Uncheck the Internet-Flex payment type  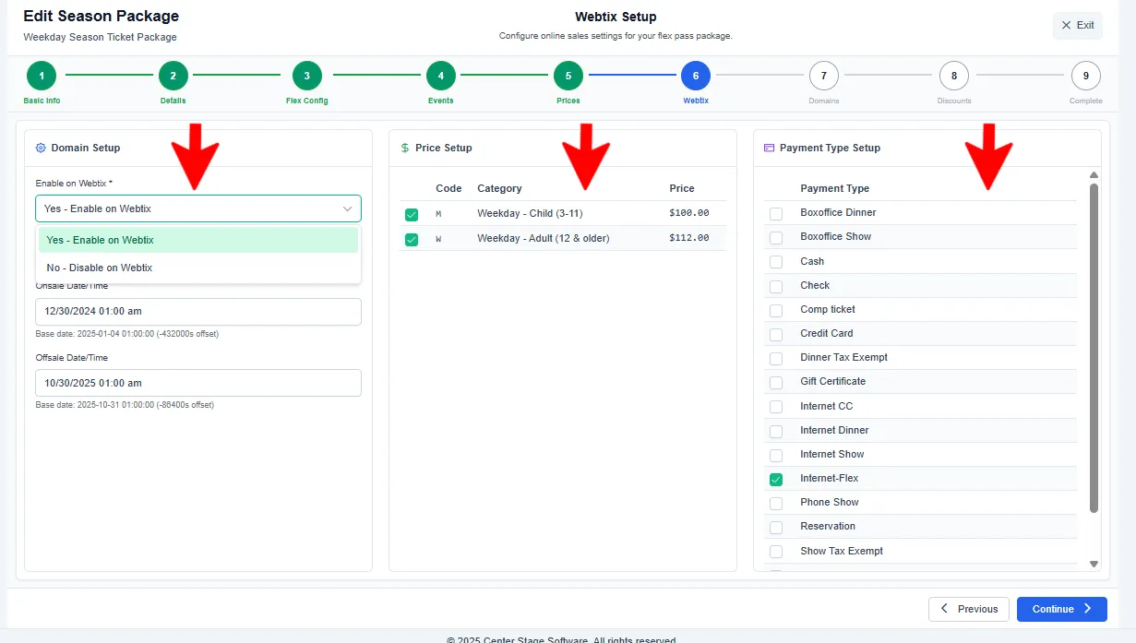(x=776, y=479)
